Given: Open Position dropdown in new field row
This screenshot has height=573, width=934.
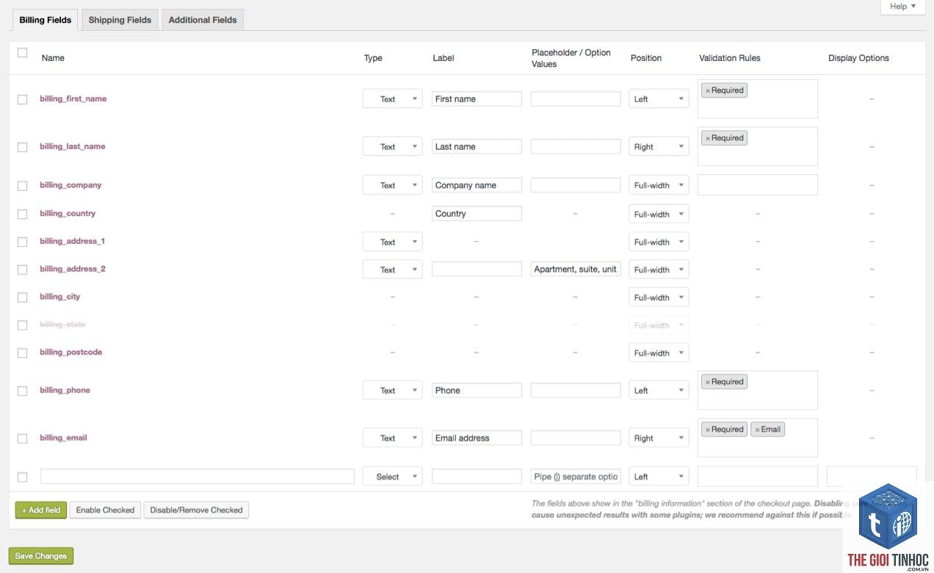Looking at the screenshot, I should tap(659, 476).
